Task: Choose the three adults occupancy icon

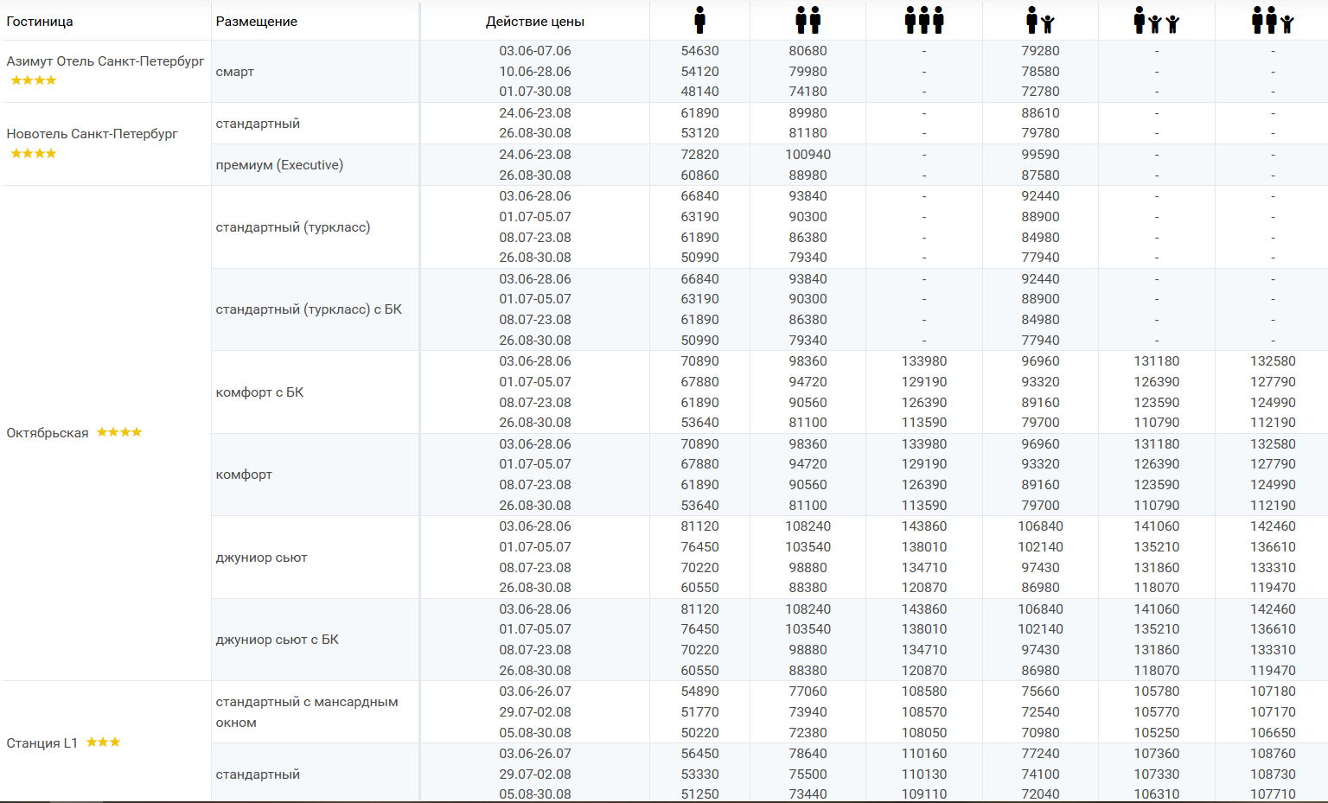Action: pos(924,20)
